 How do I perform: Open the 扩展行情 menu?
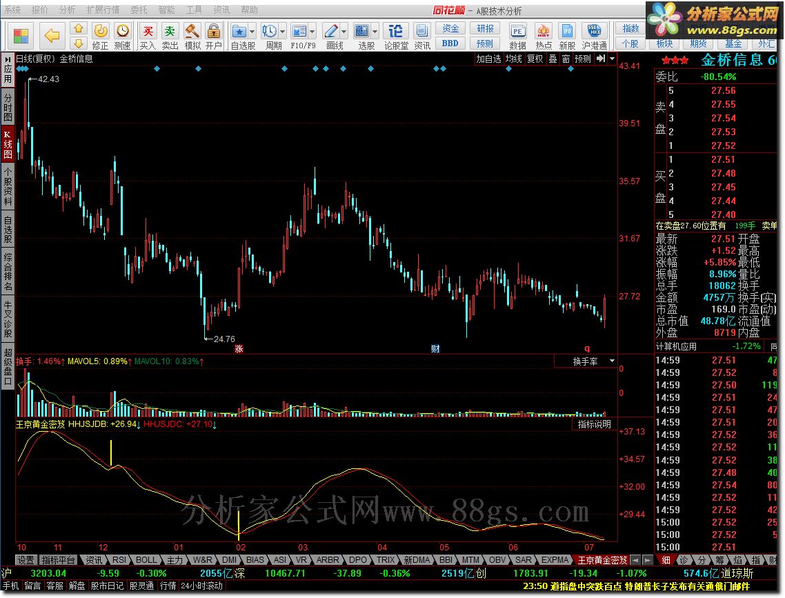pyautogui.click(x=103, y=10)
